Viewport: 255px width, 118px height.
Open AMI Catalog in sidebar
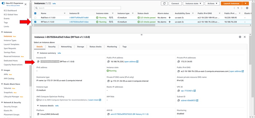coord(9,78)
